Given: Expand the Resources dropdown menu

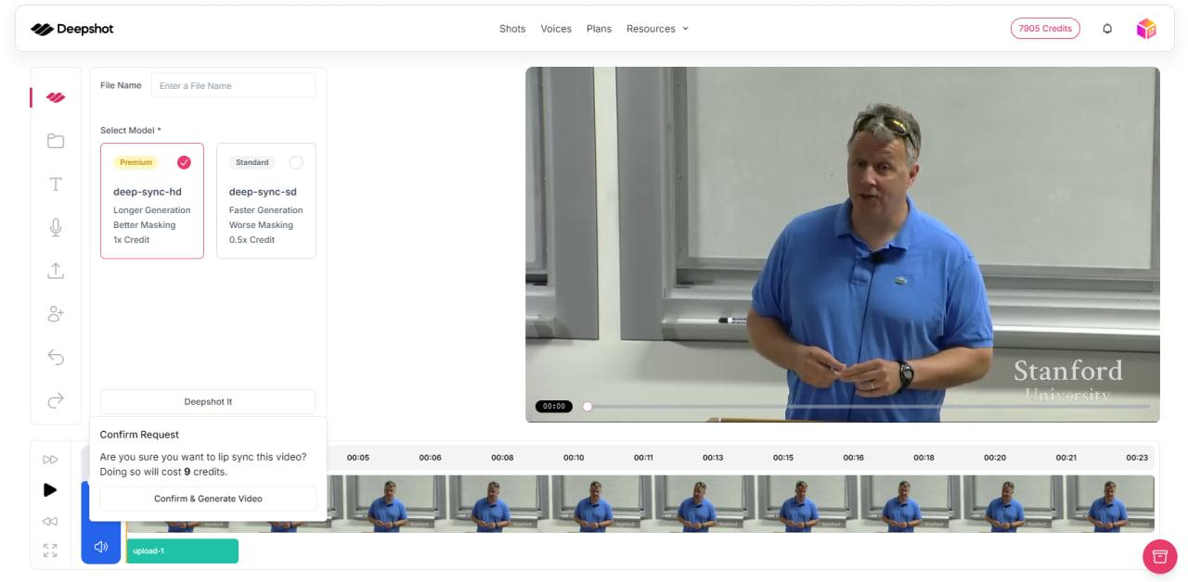Looking at the screenshot, I should click(657, 29).
